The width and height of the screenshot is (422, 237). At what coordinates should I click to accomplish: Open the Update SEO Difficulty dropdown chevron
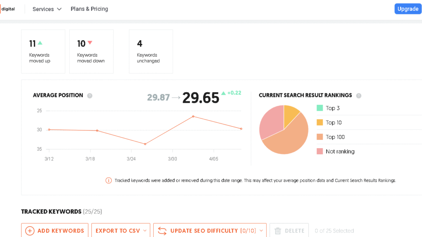pyautogui.click(x=261, y=230)
